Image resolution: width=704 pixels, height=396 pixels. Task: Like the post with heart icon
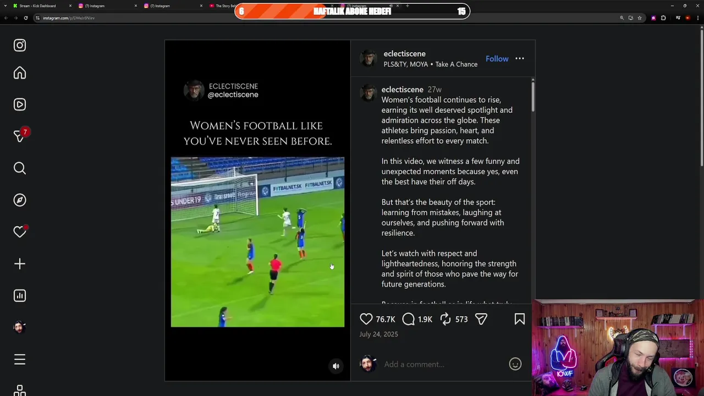pos(366,319)
